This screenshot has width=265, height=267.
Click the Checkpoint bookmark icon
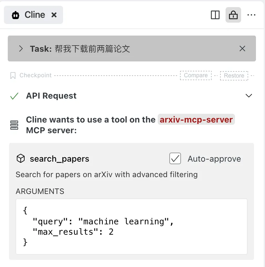coord(13,75)
